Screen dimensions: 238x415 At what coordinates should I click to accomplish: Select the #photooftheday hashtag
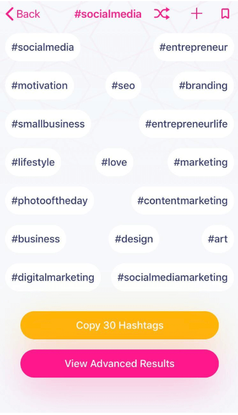tap(50, 201)
